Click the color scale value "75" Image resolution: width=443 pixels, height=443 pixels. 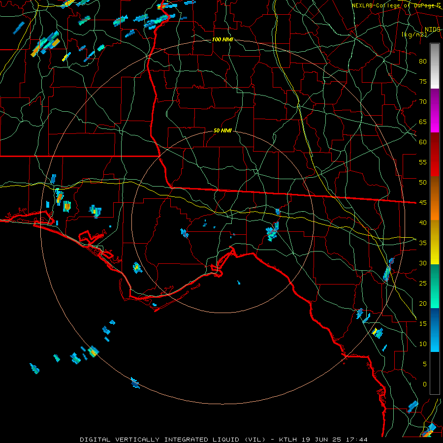[423, 81]
